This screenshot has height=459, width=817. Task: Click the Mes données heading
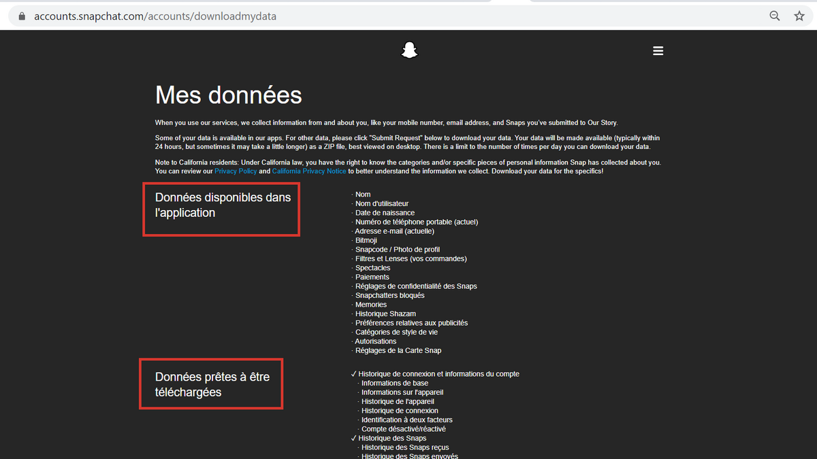pos(229,95)
